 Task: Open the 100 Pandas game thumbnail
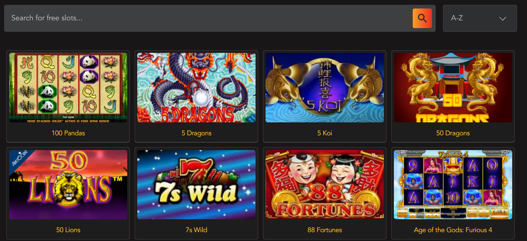click(x=68, y=88)
